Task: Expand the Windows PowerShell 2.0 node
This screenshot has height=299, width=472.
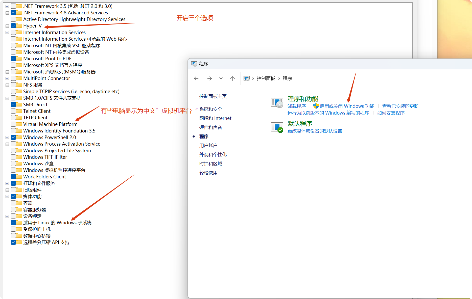Action: point(7,138)
